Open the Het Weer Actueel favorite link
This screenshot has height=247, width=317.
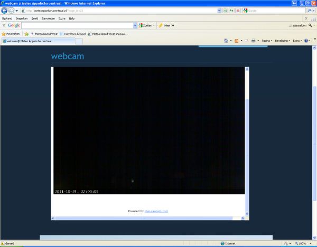point(74,33)
